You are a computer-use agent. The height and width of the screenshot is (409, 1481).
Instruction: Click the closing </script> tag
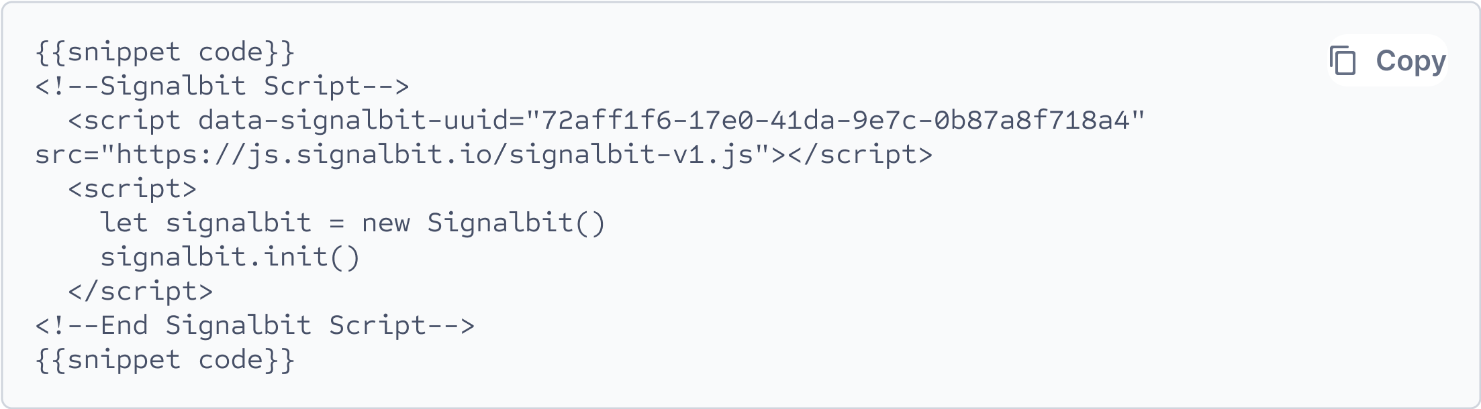point(141,291)
